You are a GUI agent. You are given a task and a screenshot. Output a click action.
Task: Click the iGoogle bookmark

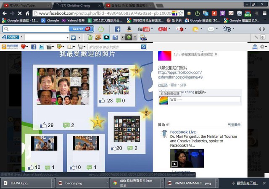coord(52,20)
